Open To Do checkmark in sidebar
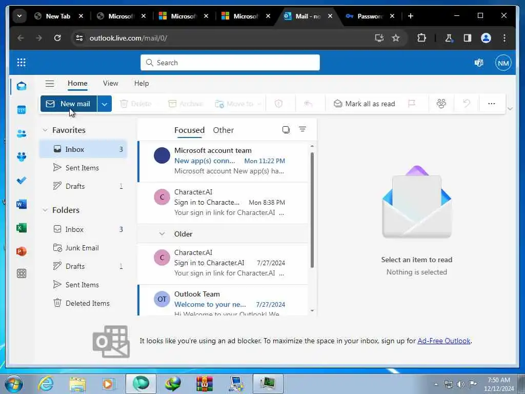The width and height of the screenshot is (525, 394). pos(22,181)
